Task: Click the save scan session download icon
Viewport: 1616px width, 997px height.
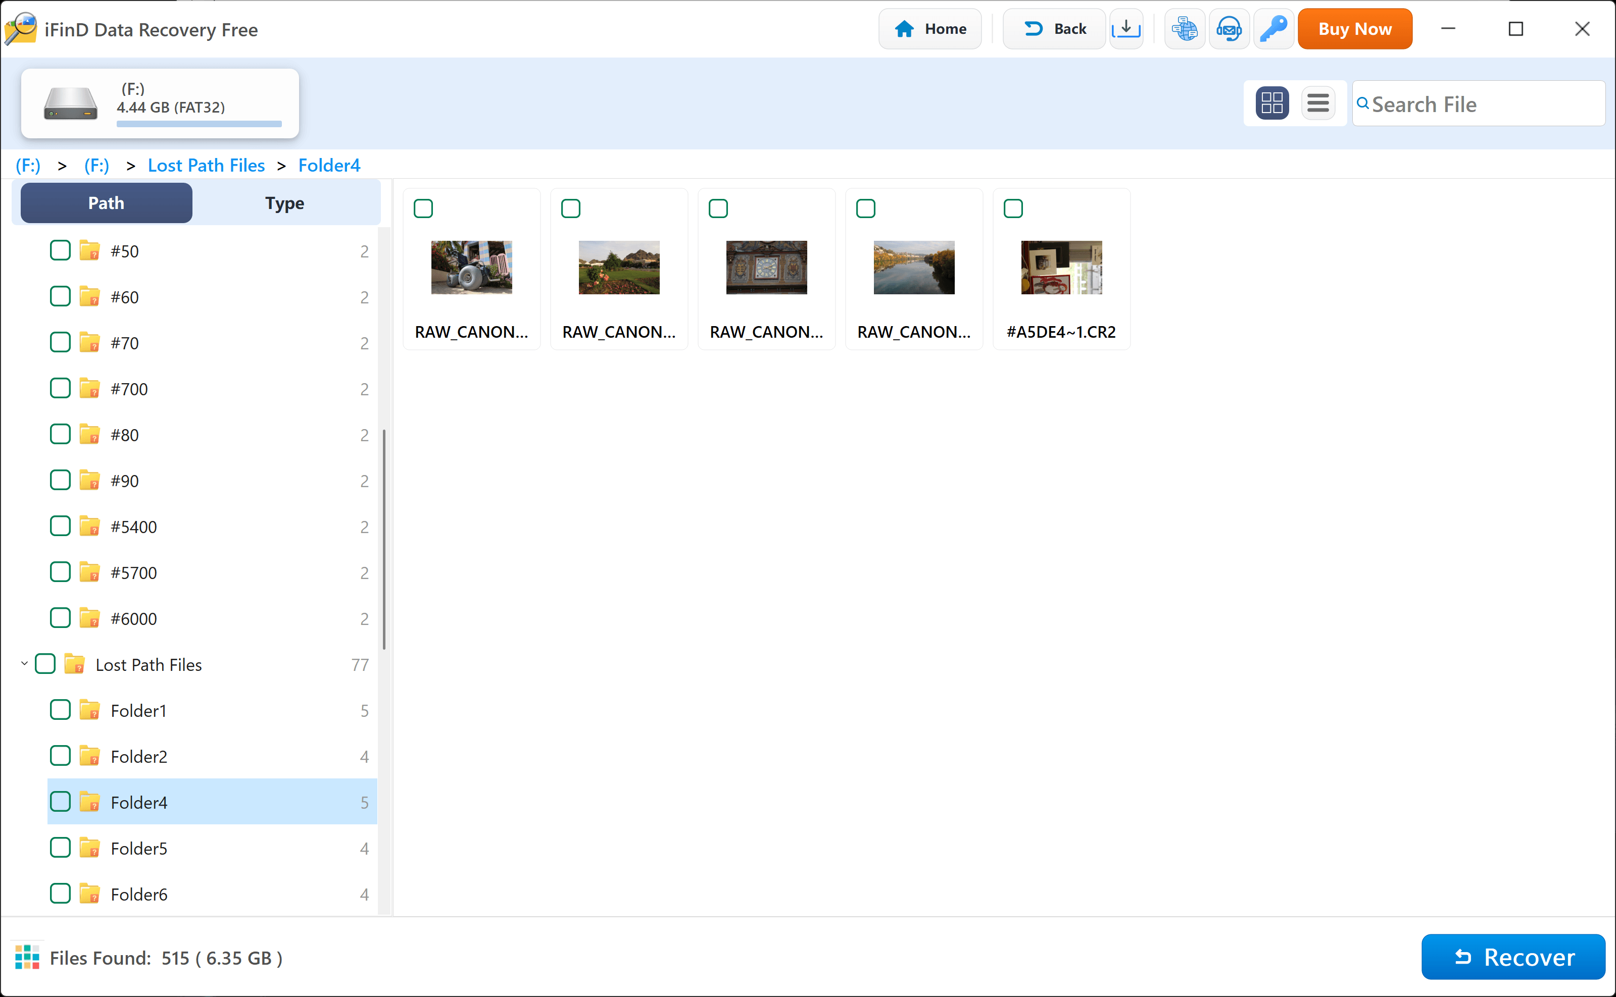Action: pos(1125,29)
